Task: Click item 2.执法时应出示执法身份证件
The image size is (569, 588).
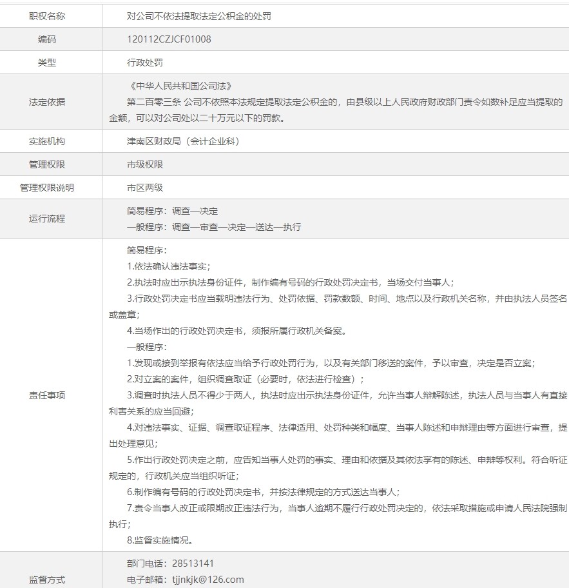Action: coord(291,283)
